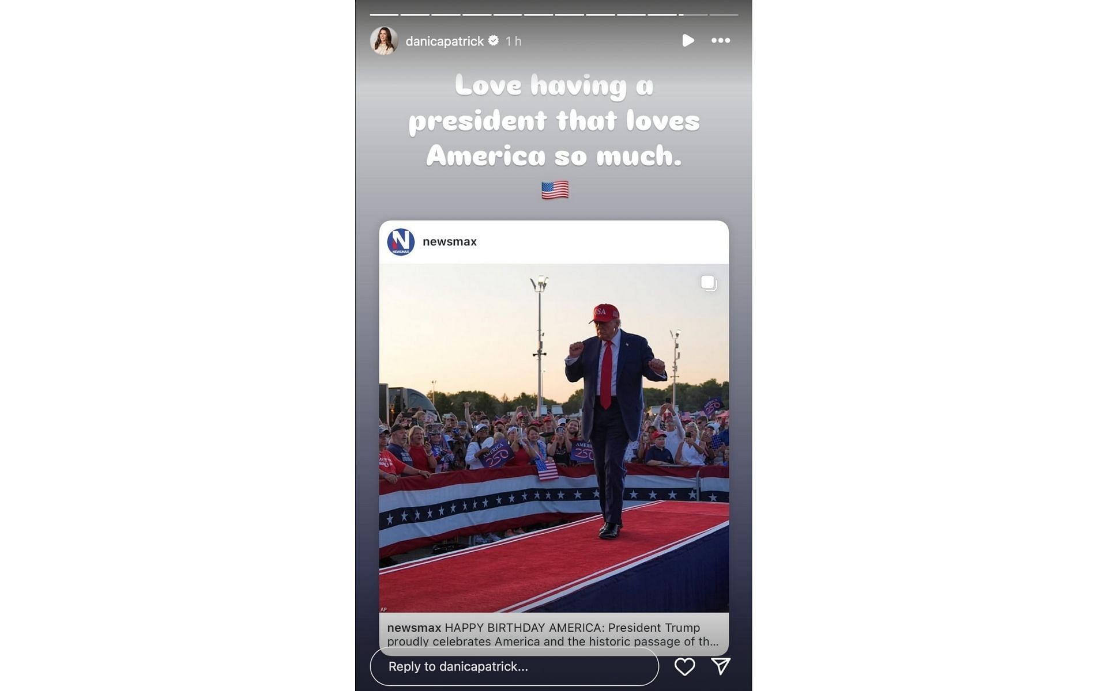The height and width of the screenshot is (691, 1107).
Task: Click the 1 h timestamp label
Action: click(513, 41)
